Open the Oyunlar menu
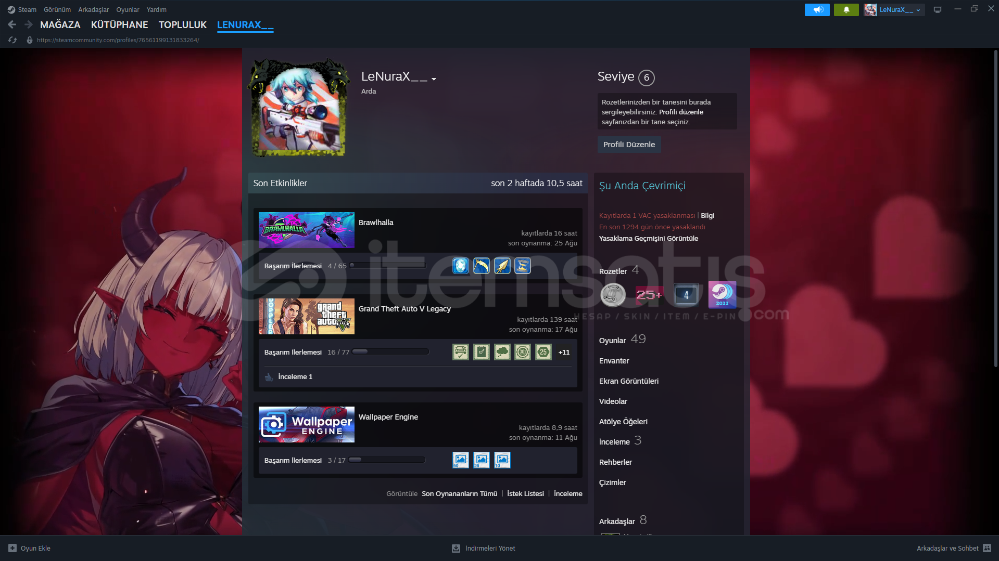The height and width of the screenshot is (561, 999). (128, 9)
